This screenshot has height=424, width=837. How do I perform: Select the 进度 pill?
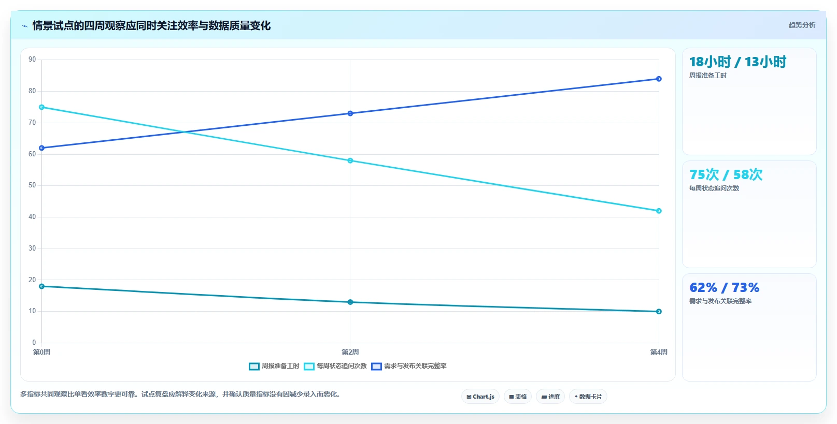(550, 397)
